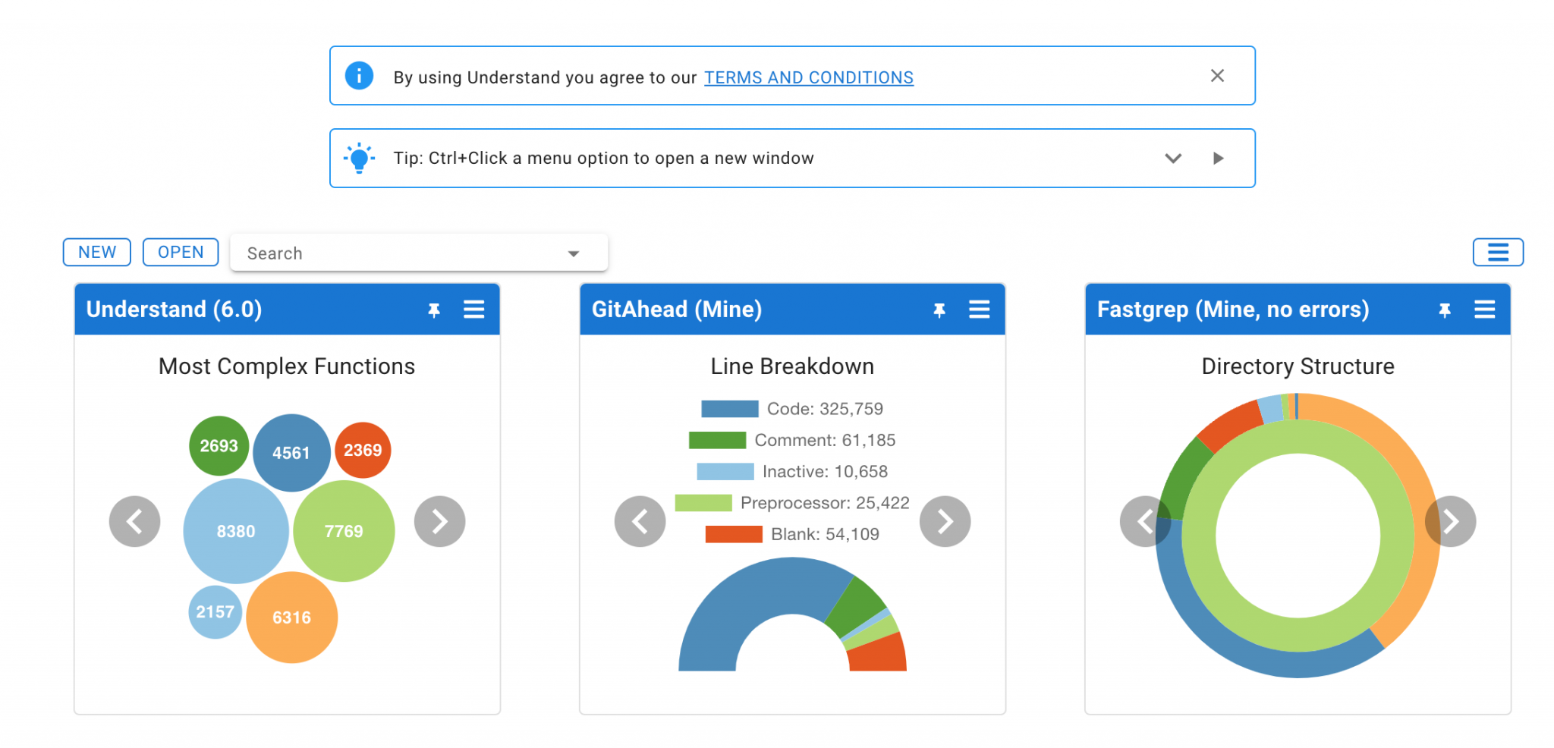This screenshot has height=748, width=1554.
Task: Advance to the next tip using the play arrow
Action: [1219, 158]
